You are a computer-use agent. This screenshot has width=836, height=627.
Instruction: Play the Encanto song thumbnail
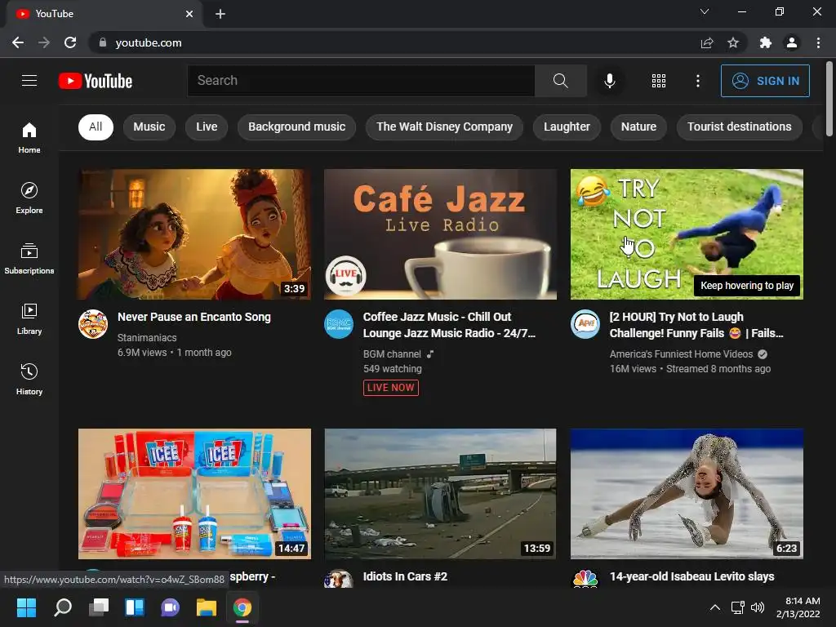tap(194, 234)
